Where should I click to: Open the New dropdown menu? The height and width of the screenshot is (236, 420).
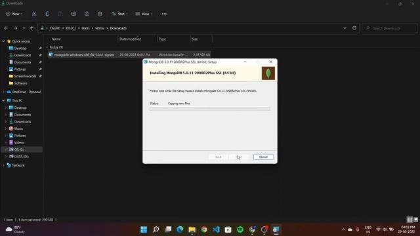pyautogui.click(x=14, y=14)
